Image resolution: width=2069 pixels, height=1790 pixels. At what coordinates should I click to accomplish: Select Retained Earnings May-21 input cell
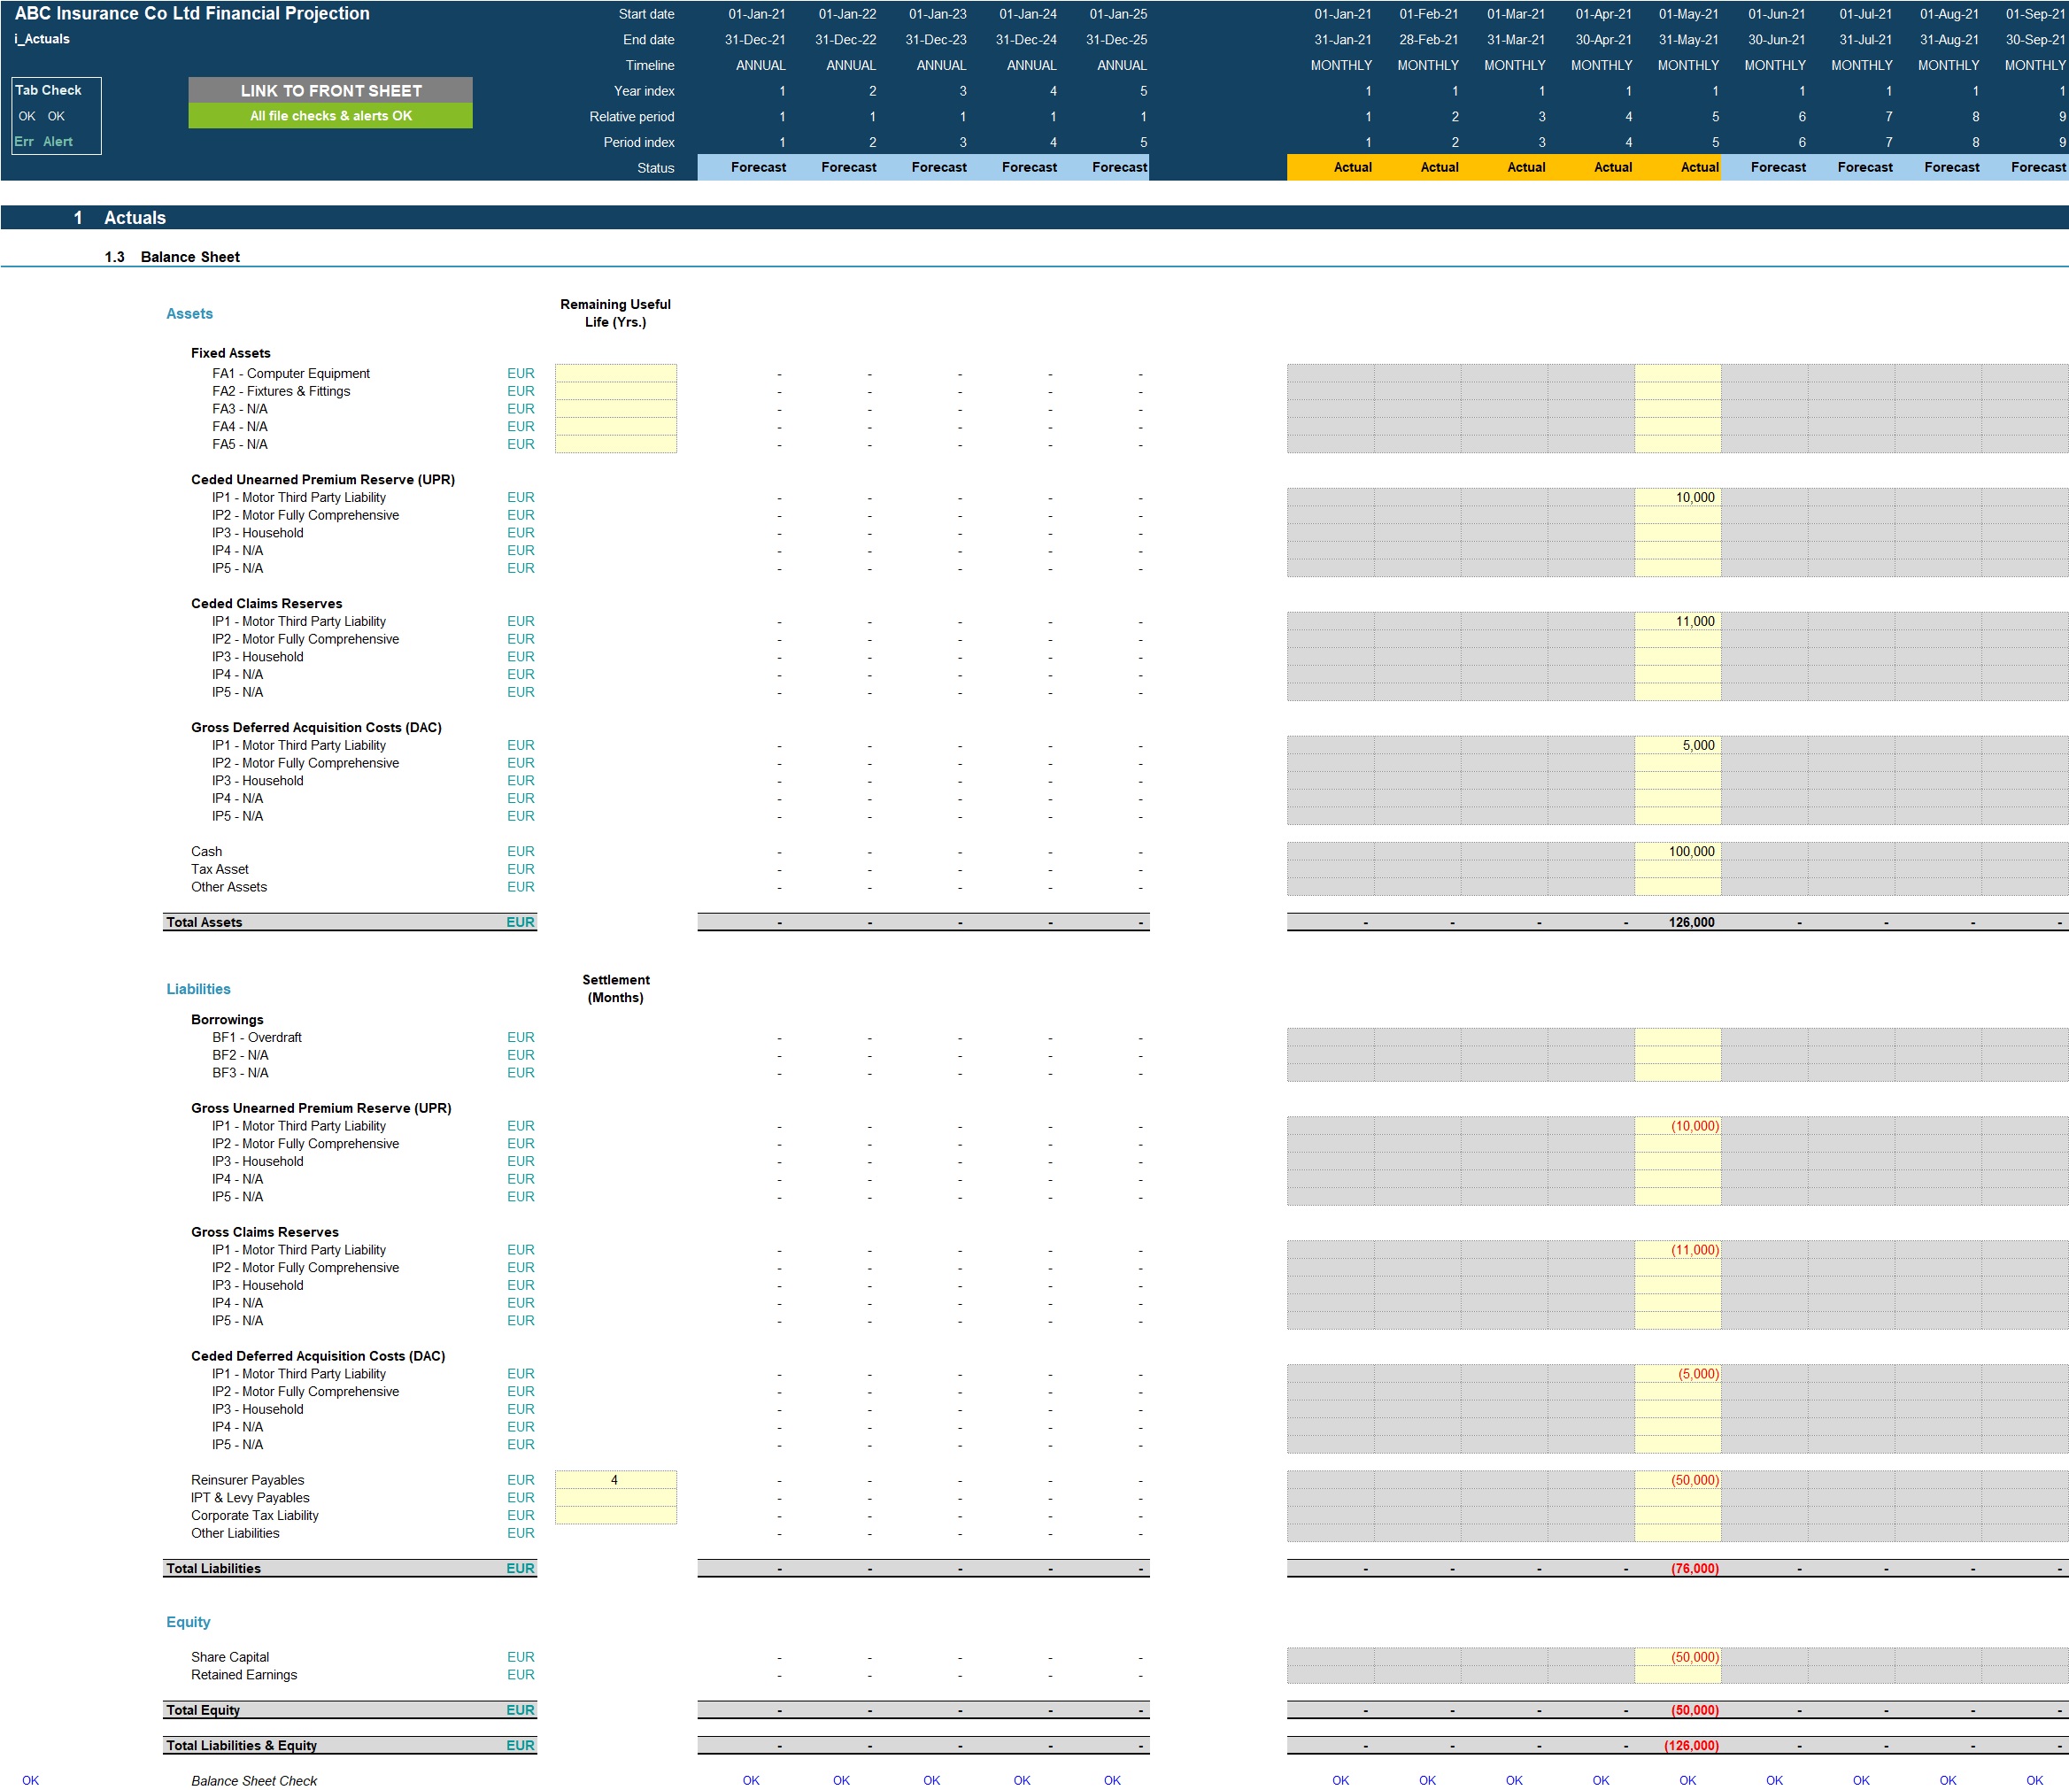1678,1675
